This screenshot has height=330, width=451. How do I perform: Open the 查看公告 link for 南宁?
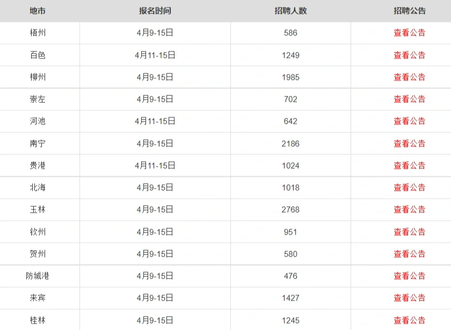point(409,144)
